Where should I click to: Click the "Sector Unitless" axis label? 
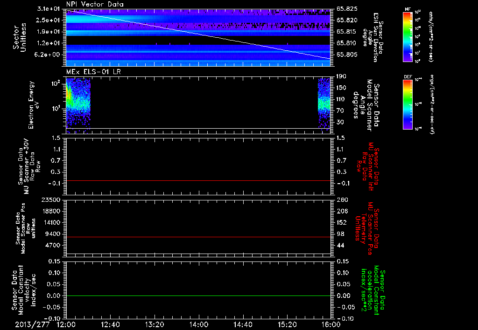(x=19, y=37)
